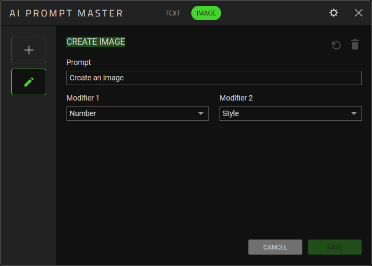
Task: Open settings with the gear icon
Action: [334, 13]
